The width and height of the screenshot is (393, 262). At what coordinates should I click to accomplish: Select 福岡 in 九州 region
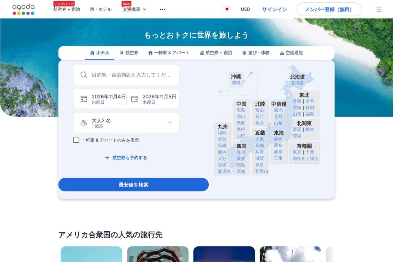point(222,133)
